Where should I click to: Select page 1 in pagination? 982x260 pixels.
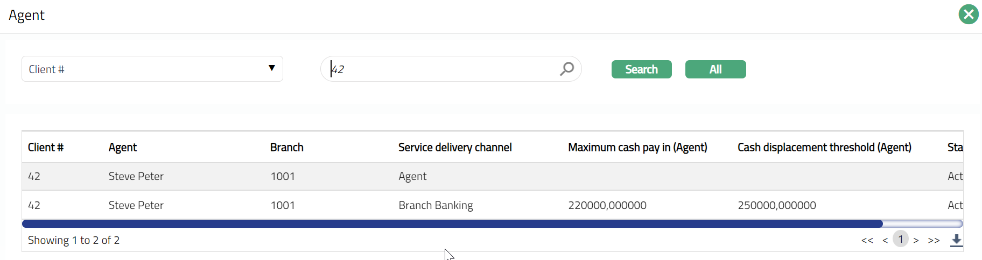coord(900,239)
